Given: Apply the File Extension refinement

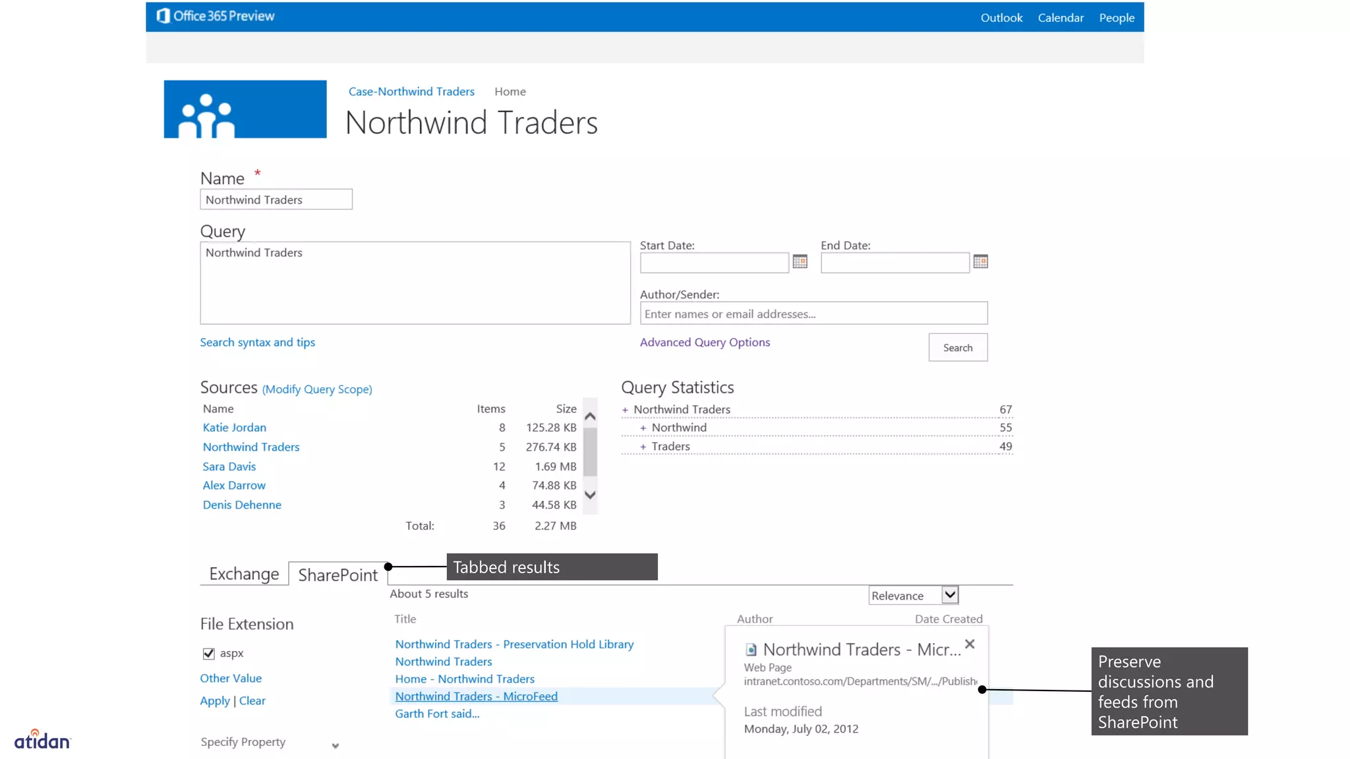Looking at the screenshot, I should (215, 701).
